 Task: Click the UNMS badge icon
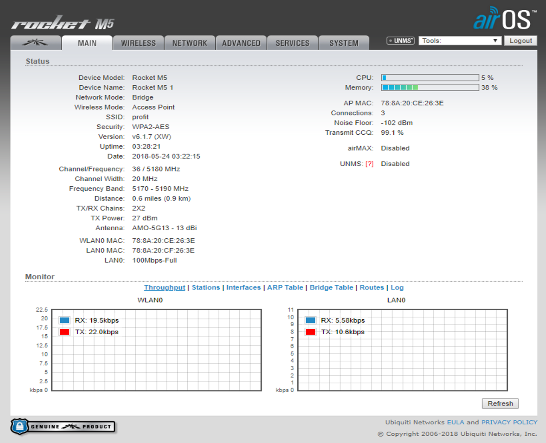pos(400,41)
